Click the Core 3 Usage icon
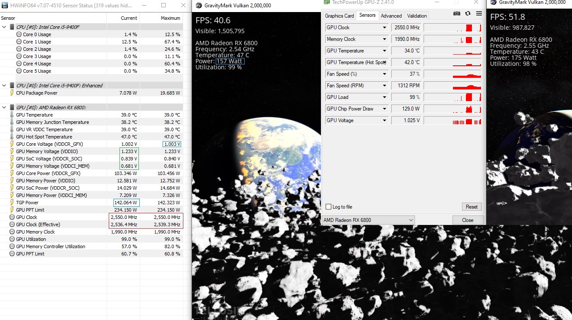 [19, 56]
